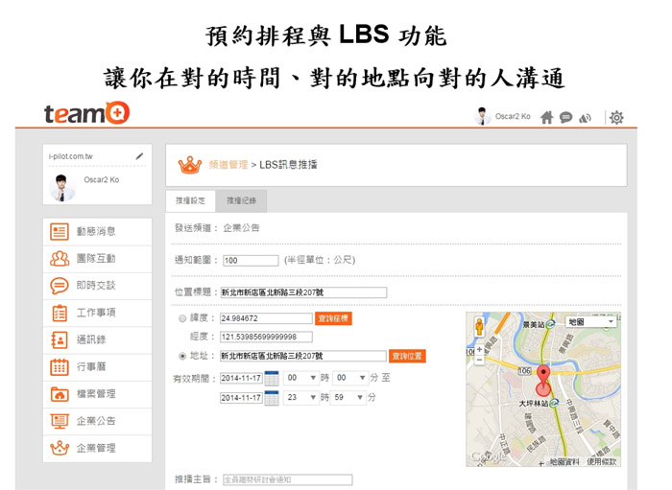Click Oscar2 Ko name in header

click(x=513, y=116)
